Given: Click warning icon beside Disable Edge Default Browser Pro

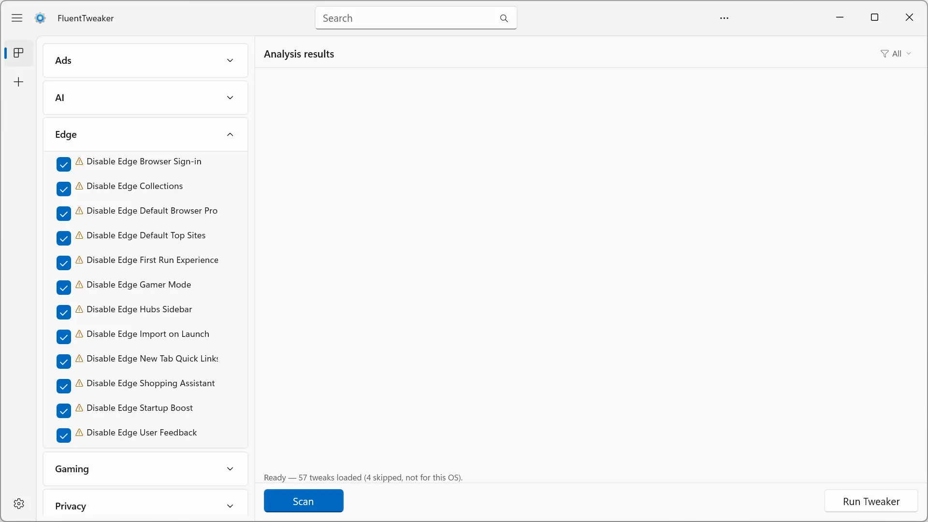Looking at the screenshot, I should click(79, 211).
